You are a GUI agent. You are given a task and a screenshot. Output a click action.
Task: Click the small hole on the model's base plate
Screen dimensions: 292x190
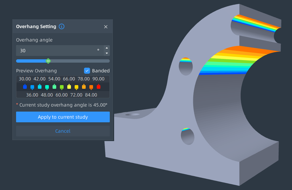click(133, 115)
